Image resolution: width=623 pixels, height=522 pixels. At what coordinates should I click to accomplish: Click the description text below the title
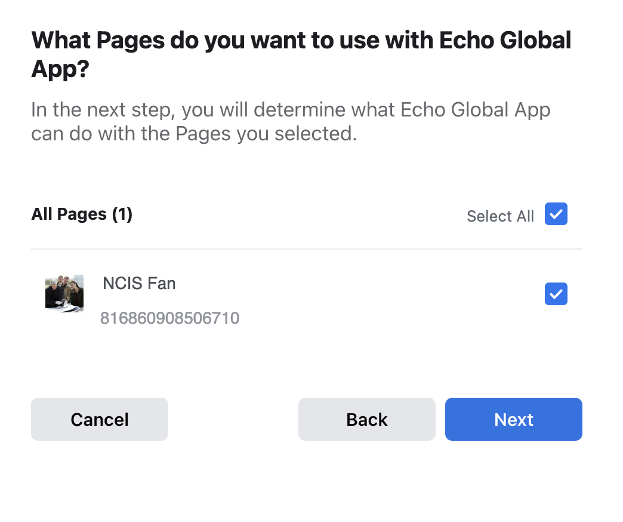(291, 122)
